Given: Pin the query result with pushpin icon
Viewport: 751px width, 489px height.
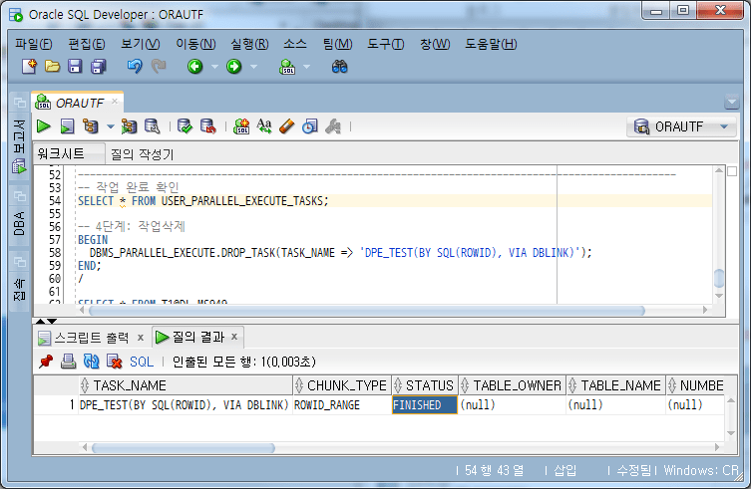Looking at the screenshot, I should coord(46,362).
